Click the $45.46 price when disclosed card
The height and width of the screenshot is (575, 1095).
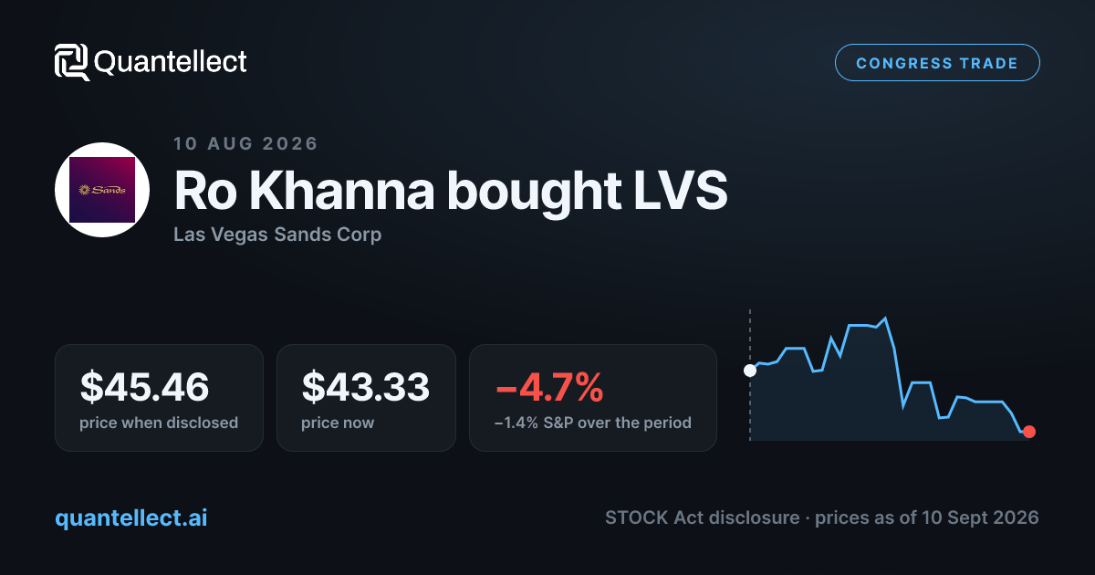(x=159, y=397)
